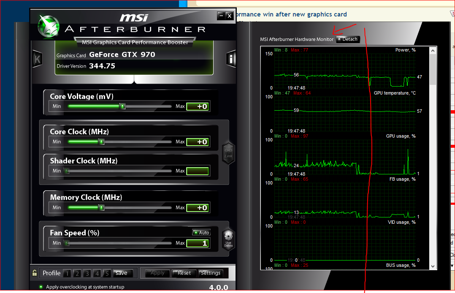Open User Define fan speed settings
Screen dimensions: 455x293
point(228,239)
